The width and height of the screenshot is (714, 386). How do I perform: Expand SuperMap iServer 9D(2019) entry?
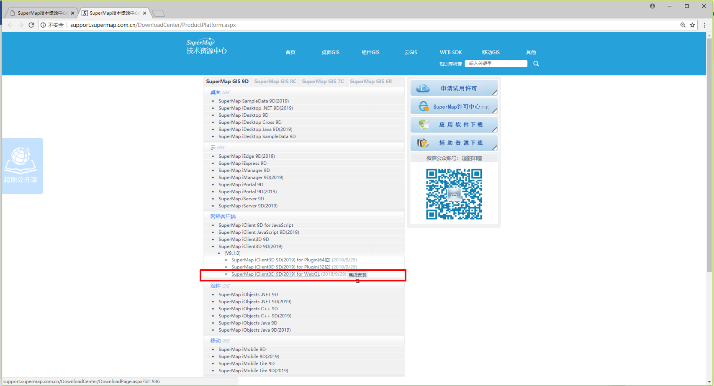click(248, 206)
